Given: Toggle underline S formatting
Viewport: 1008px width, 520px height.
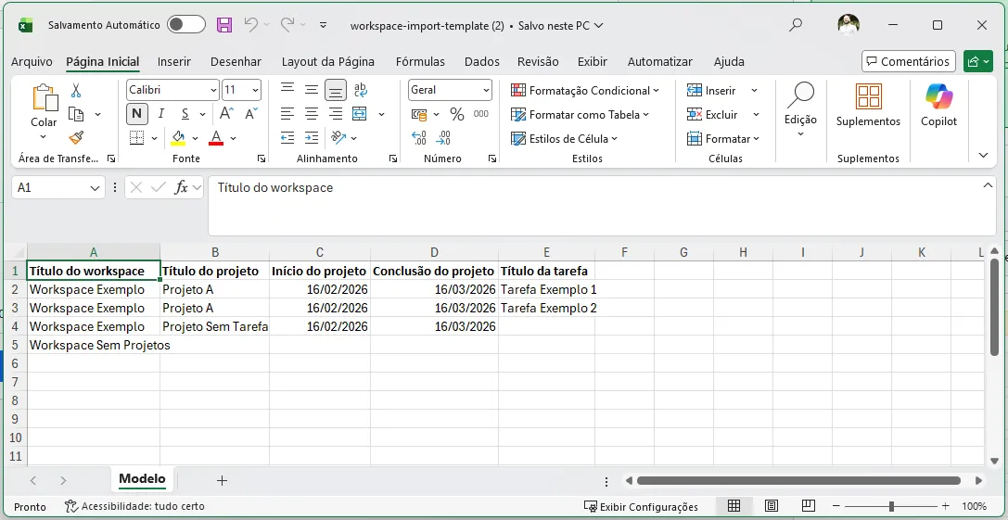Looking at the screenshot, I should [x=185, y=114].
